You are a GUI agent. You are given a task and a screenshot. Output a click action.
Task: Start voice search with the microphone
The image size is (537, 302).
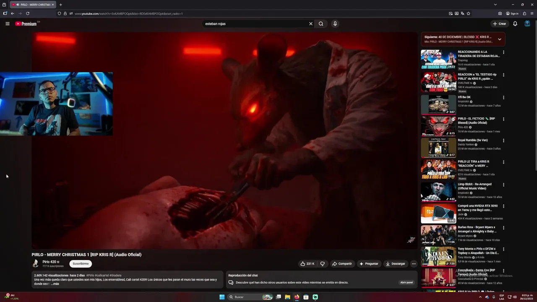pyautogui.click(x=335, y=24)
